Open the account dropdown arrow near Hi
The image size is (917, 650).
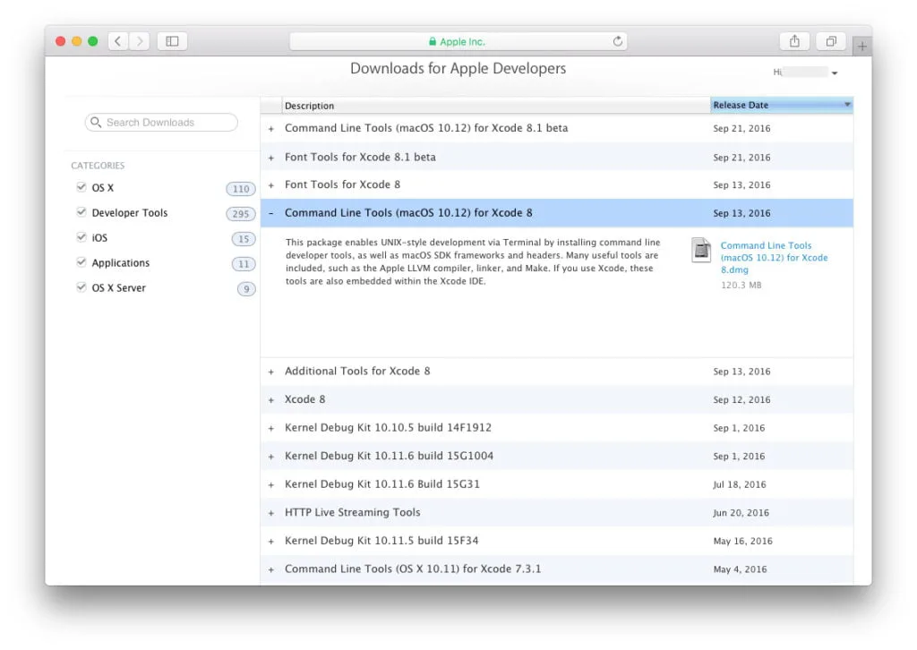click(x=835, y=73)
